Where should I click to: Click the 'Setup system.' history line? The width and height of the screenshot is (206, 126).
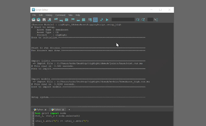(88, 97)
